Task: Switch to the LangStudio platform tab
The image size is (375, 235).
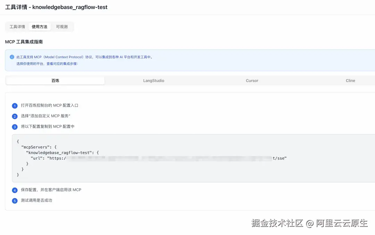Action: point(153,81)
